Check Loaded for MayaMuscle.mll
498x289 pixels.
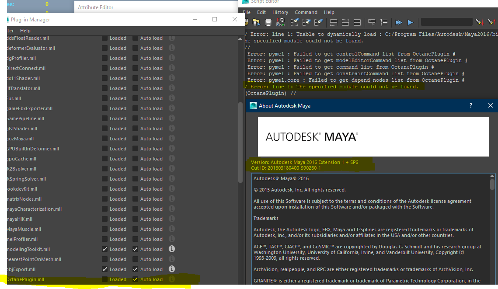[104, 229]
